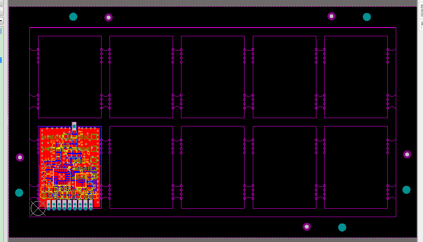Viewport: 423px width, 242px height.
Task: Select the L8 inductor designator
Action: coord(75,165)
